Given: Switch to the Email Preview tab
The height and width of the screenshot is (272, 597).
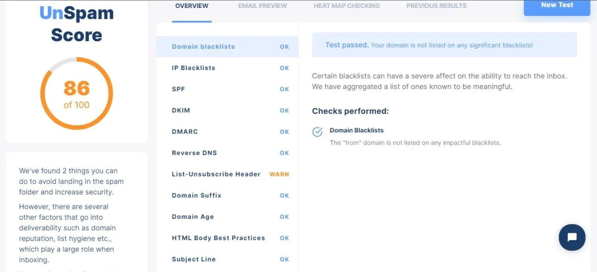Looking at the screenshot, I should pyautogui.click(x=263, y=6).
